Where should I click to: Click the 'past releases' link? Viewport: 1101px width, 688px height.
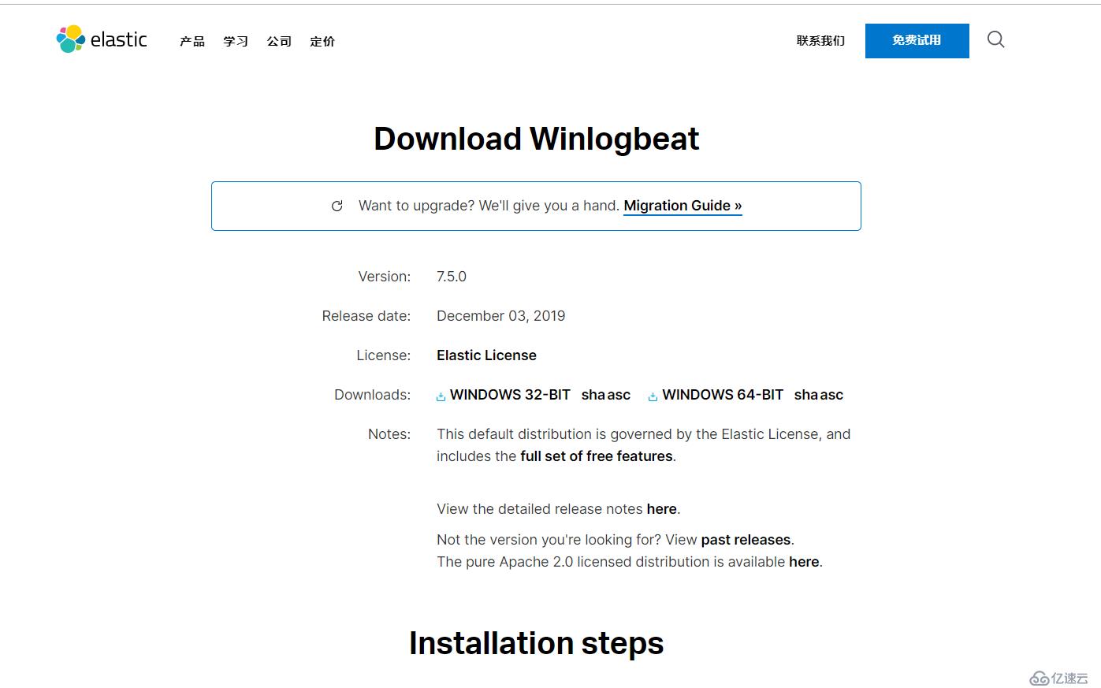pyautogui.click(x=746, y=540)
